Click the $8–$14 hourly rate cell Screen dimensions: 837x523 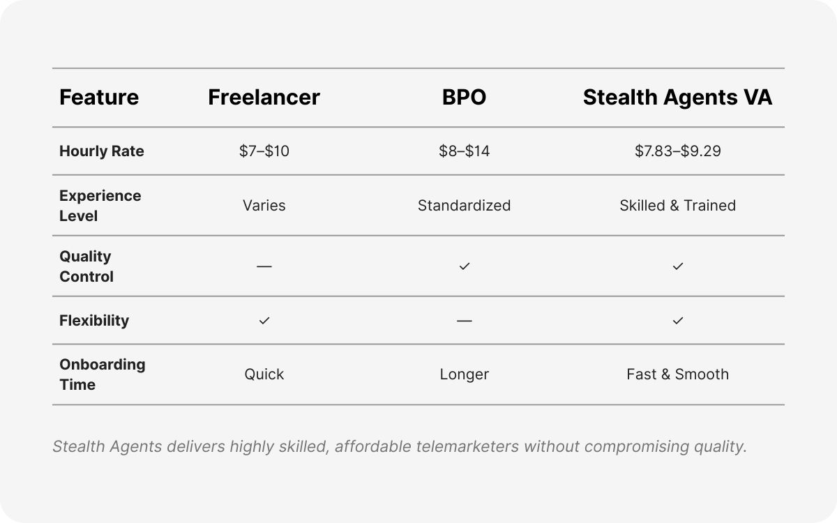tap(465, 151)
